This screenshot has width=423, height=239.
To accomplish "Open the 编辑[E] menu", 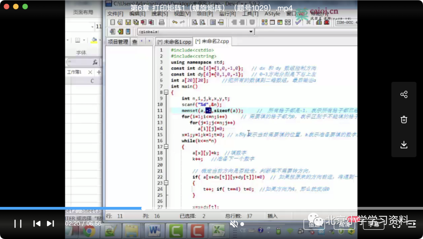I will click(137, 13).
